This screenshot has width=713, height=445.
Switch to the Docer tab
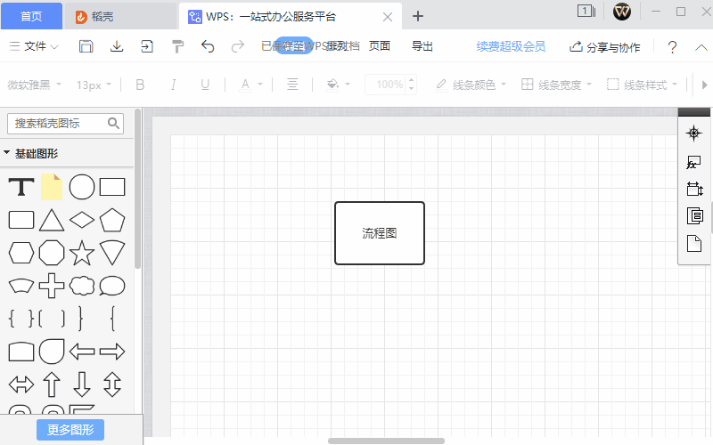tap(120, 16)
